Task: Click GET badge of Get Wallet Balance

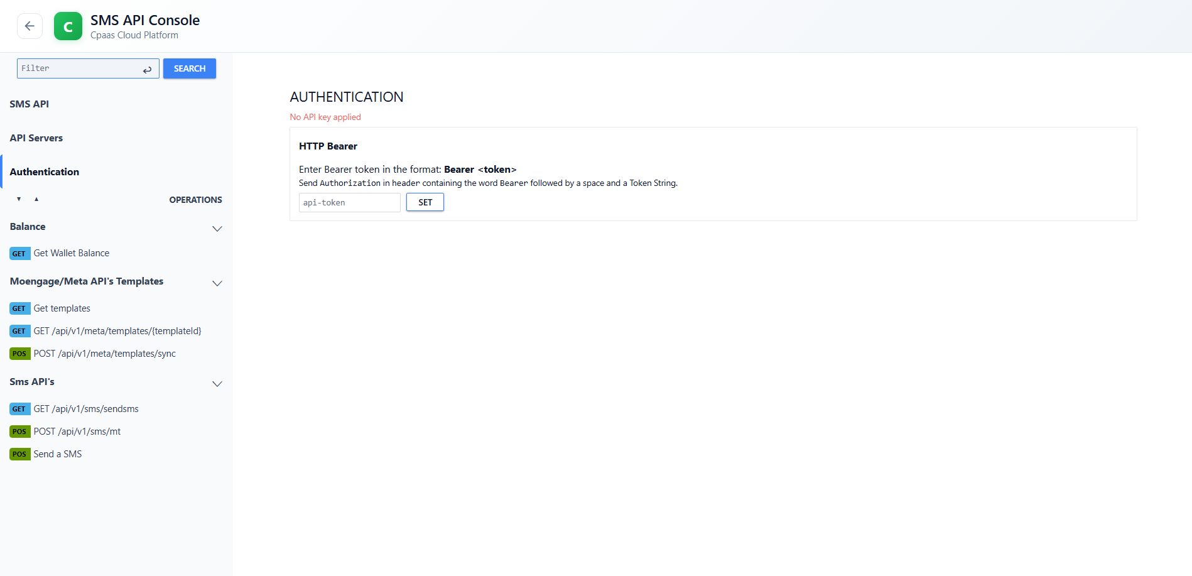Action: coord(19,254)
